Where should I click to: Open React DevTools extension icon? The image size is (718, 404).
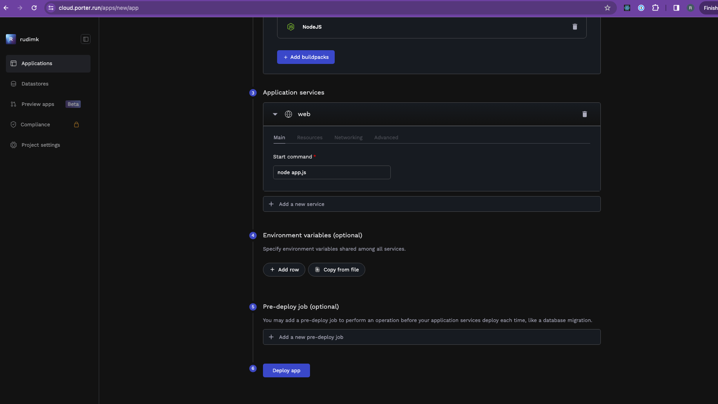[x=627, y=8]
